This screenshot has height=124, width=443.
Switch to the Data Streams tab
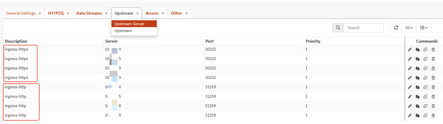click(92, 13)
